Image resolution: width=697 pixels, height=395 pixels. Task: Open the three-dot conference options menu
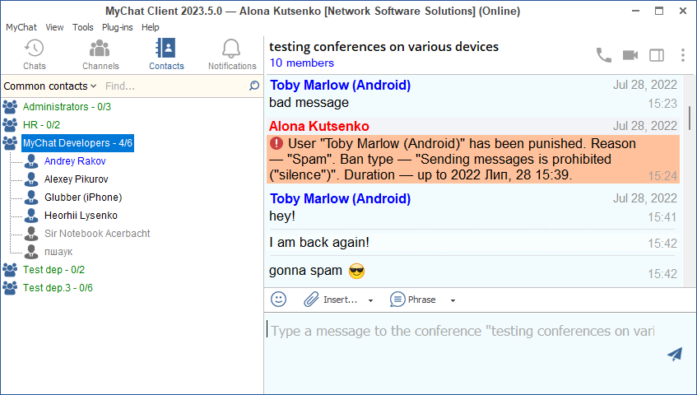[x=682, y=55]
